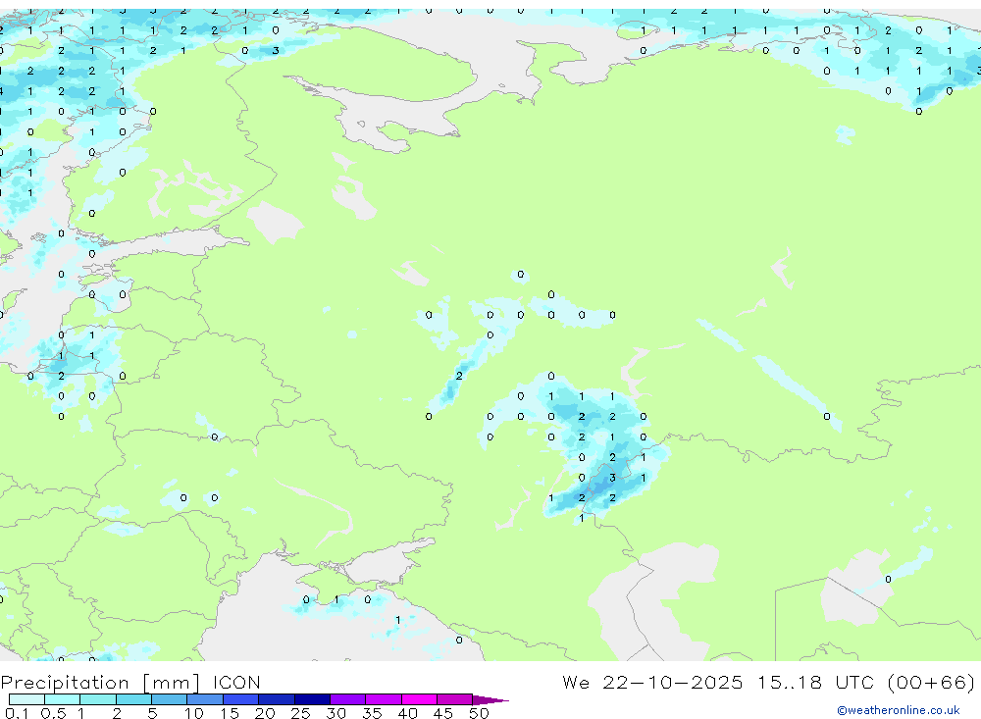Click the legend label "0.5"
This screenshot has width=981, height=719.
[x=53, y=713]
